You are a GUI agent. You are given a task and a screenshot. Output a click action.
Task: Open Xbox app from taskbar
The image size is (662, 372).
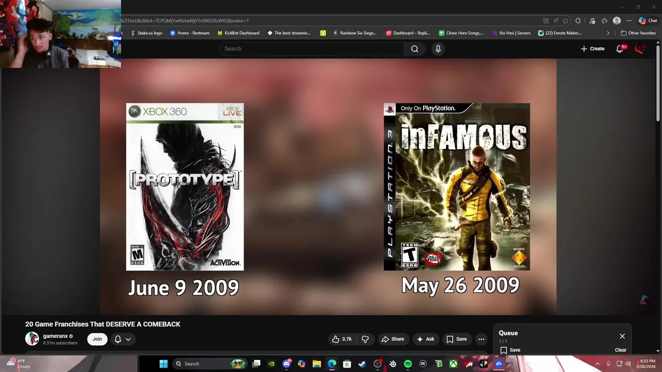453,364
